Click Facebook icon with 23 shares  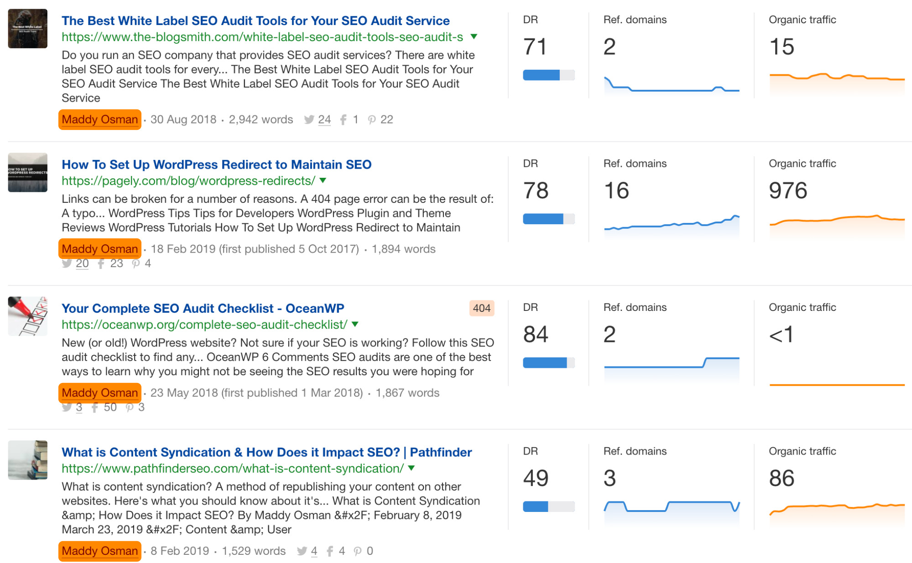(101, 263)
